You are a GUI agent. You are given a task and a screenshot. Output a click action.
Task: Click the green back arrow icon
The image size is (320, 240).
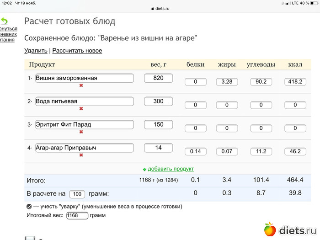click(x=4, y=21)
